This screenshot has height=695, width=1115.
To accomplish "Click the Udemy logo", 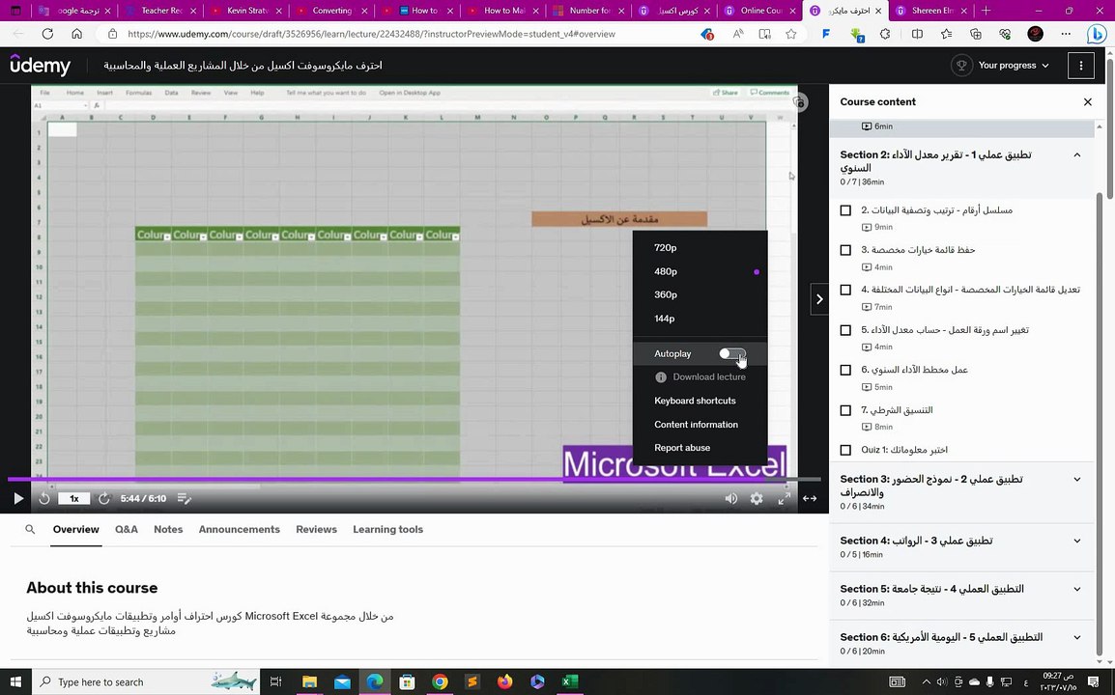I will (41, 66).
